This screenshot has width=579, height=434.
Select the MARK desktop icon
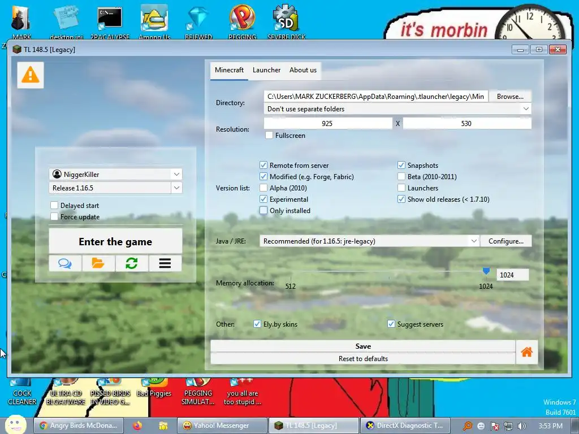click(21, 21)
